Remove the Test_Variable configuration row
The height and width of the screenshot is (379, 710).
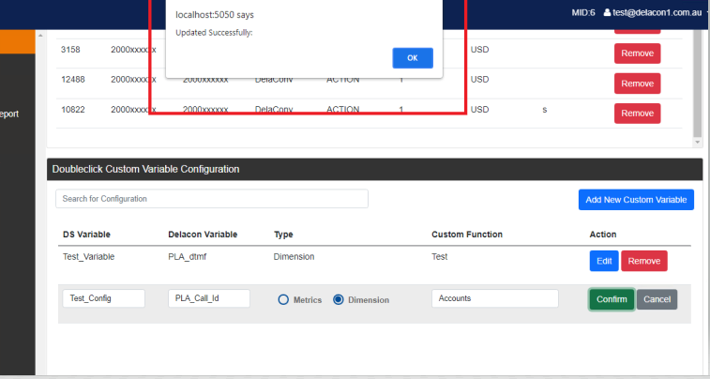[644, 261]
